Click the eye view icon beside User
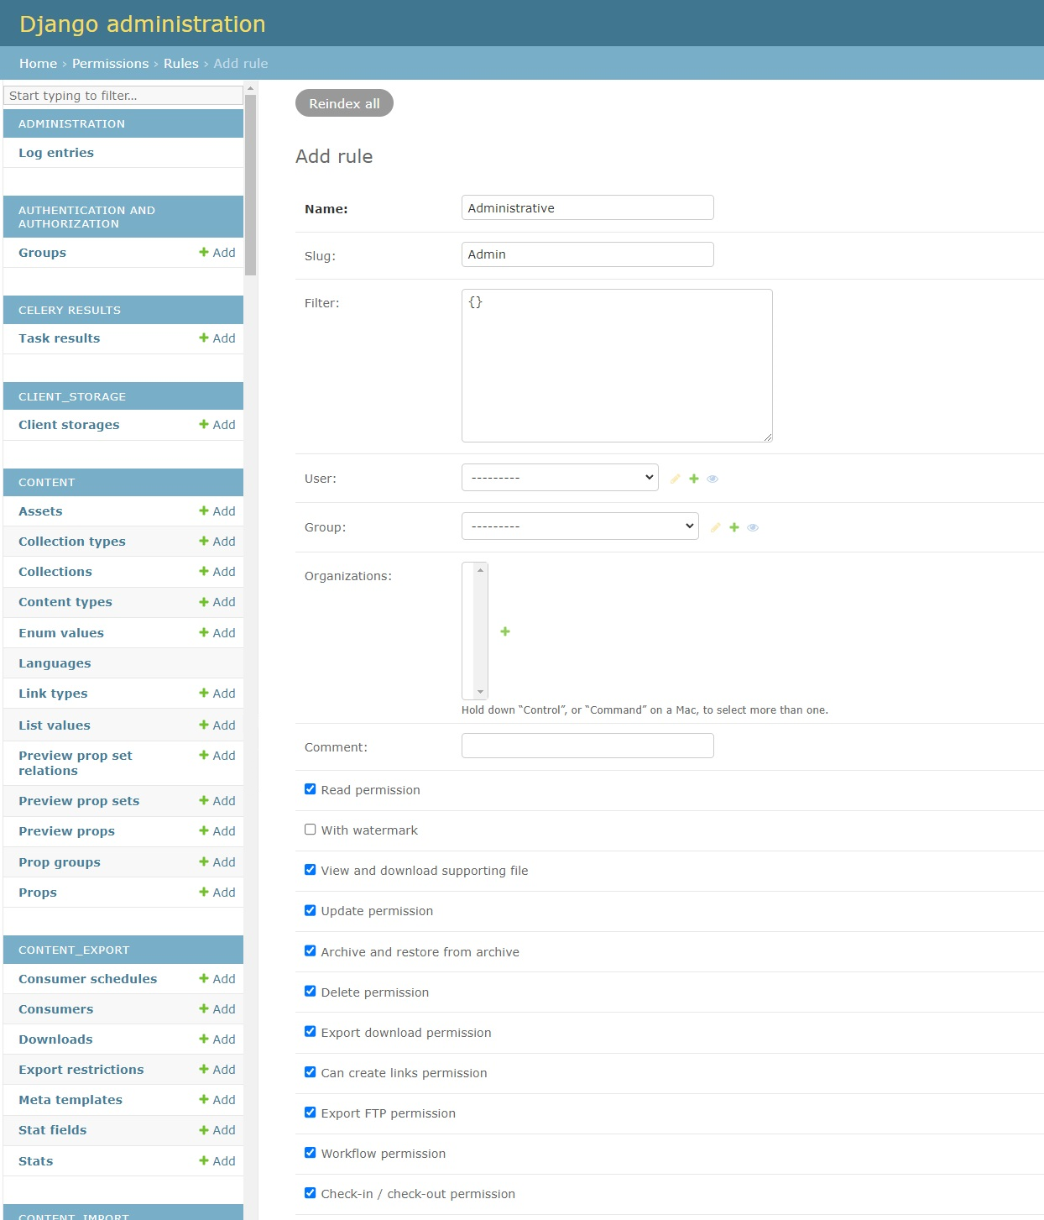The height and width of the screenshot is (1220, 1044). [x=713, y=479]
